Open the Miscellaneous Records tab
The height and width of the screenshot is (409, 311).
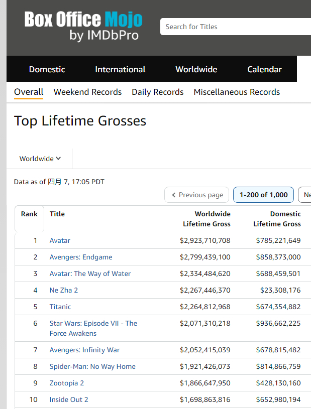(x=237, y=92)
